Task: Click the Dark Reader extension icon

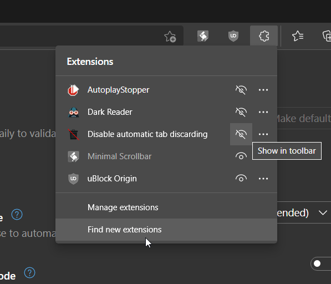Action: [x=73, y=112]
